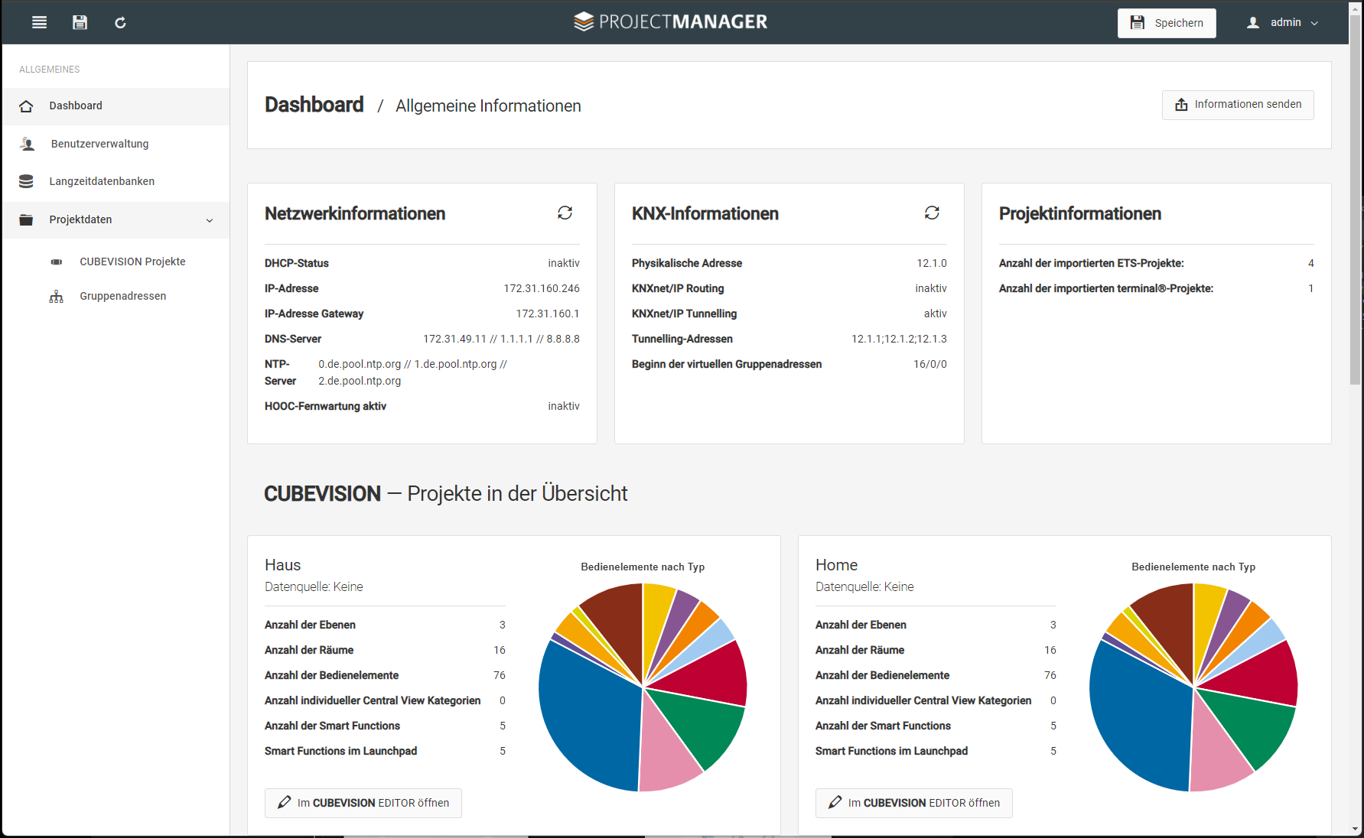Open Gruppenadressen submenu item
Image resolution: width=1364 pixels, height=838 pixels.
(x=122, y=296)
